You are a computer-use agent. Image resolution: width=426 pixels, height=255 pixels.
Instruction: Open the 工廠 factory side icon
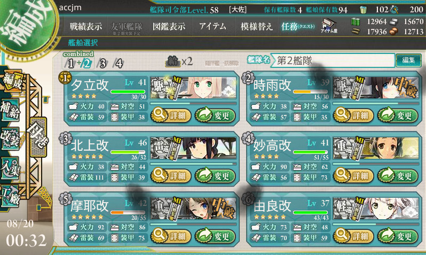(10, 196)
